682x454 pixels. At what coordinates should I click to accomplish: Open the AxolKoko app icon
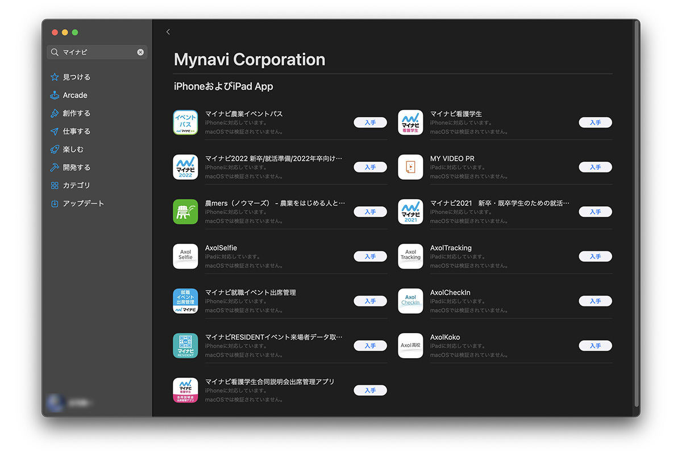410,346
